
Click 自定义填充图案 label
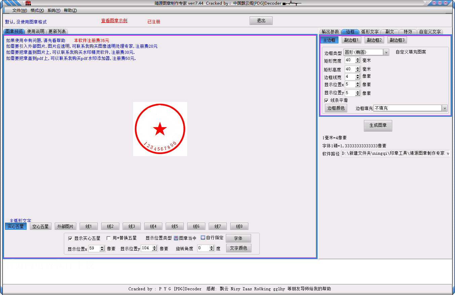[411, 52]
